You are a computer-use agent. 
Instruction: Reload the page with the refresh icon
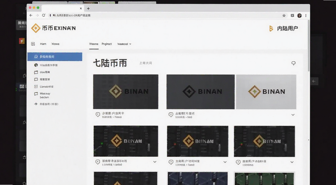tap(44, 16)
